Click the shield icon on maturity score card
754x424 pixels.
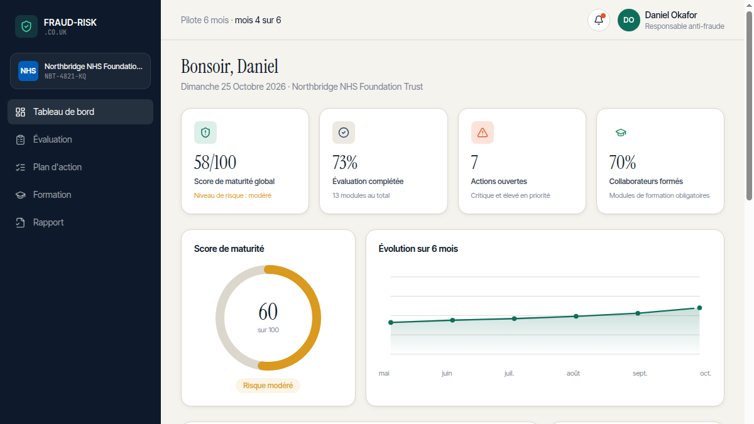click(205, 133)
